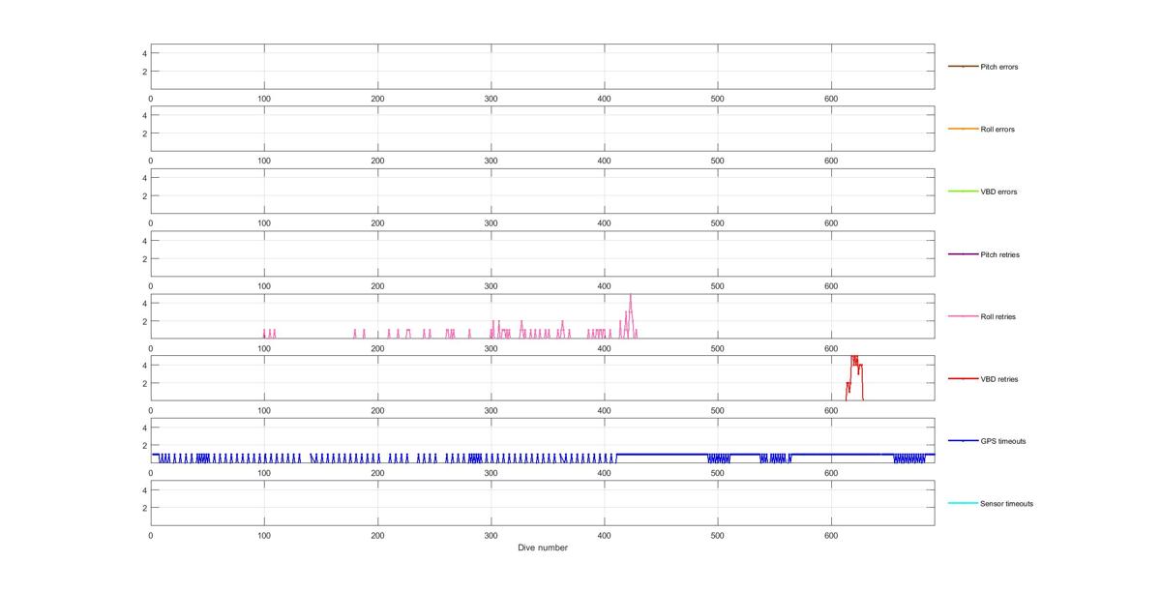Screen dimensions: 1161x591
Task: Click the "VBD errors" legend label
Action: pos(998,192)
